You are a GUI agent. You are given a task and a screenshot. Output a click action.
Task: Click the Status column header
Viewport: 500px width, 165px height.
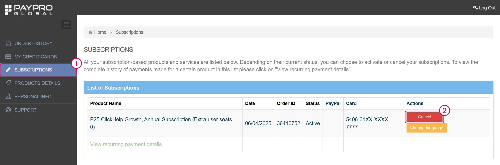pos(313,103)
